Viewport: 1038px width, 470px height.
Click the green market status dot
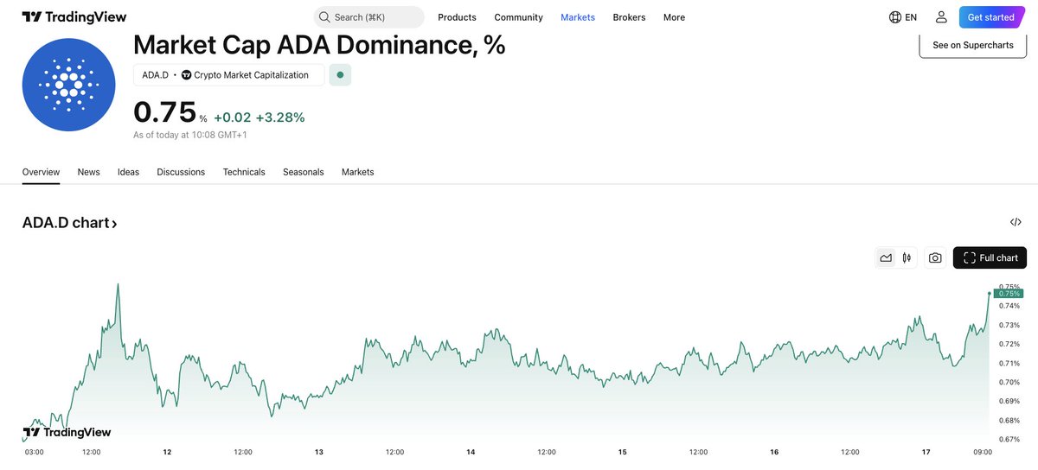click(x=340, y=75)
